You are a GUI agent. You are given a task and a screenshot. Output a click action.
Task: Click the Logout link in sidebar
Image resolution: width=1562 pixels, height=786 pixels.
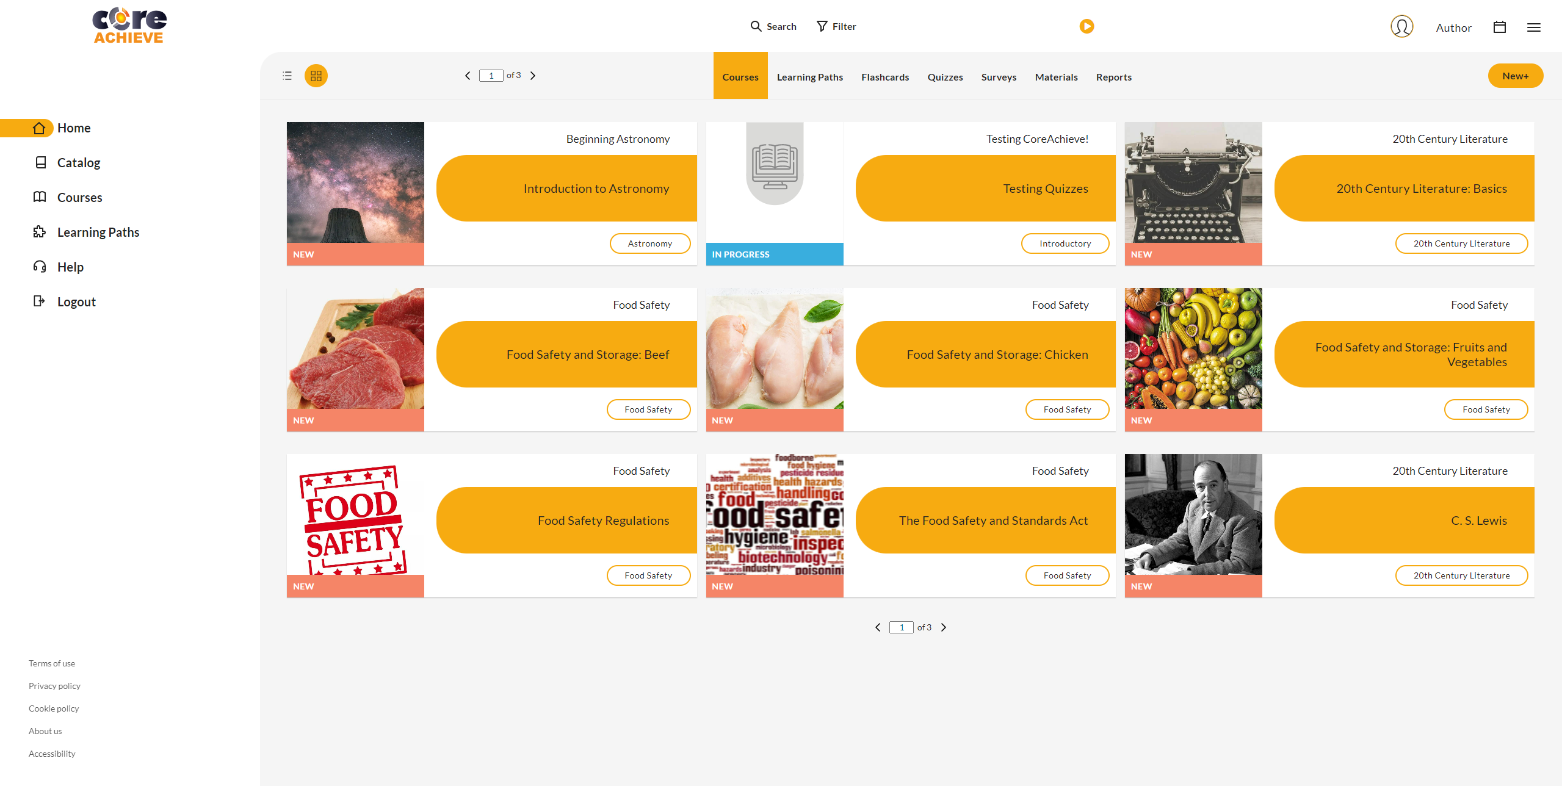(x=76, y=301)
